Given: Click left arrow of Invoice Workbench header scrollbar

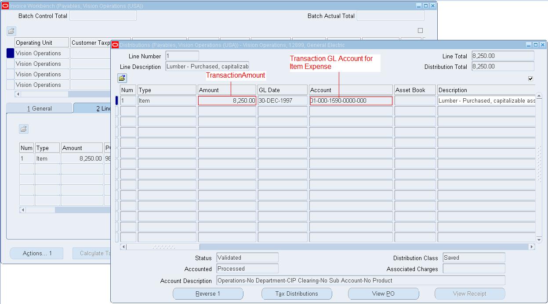Looking at the screenshot, I should (x=18, y=94).
